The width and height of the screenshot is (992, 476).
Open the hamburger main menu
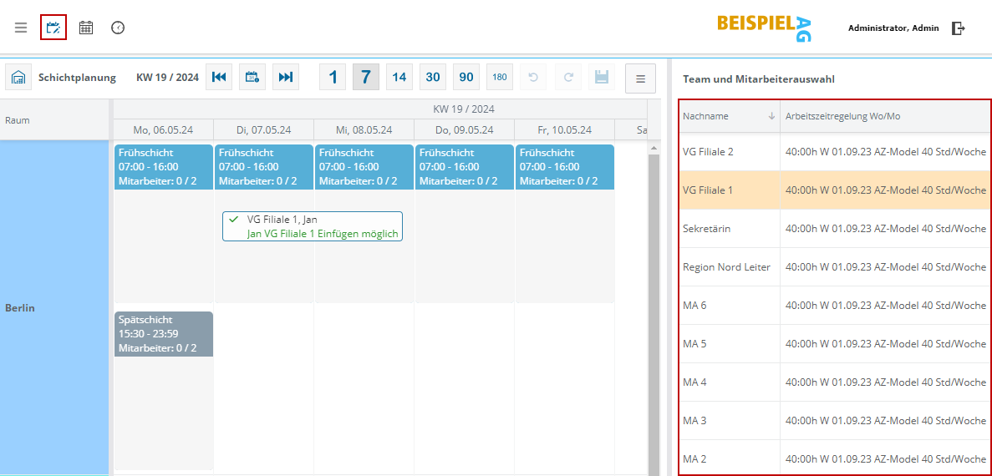tap(21, 28)
